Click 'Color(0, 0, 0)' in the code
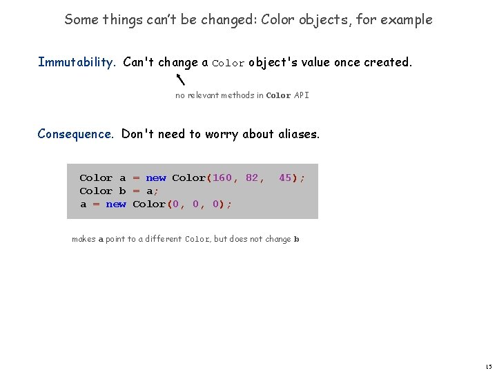This screenshot has height=373, width=497. pyautogui.click(x=179, y=204)
